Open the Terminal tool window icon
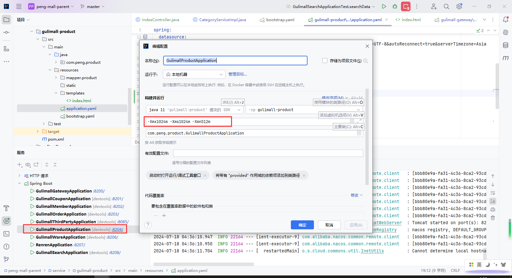512x278 pixels. click(6, 234)
